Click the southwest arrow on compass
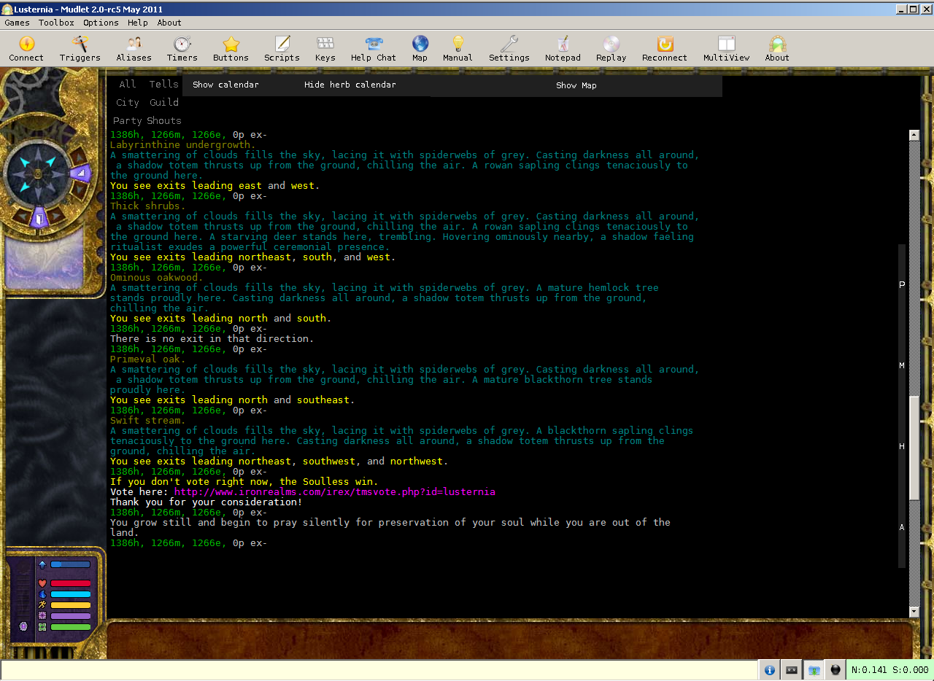Image resolution: width=934 pixels, height=681 pixels. click(x=26, y=186)
